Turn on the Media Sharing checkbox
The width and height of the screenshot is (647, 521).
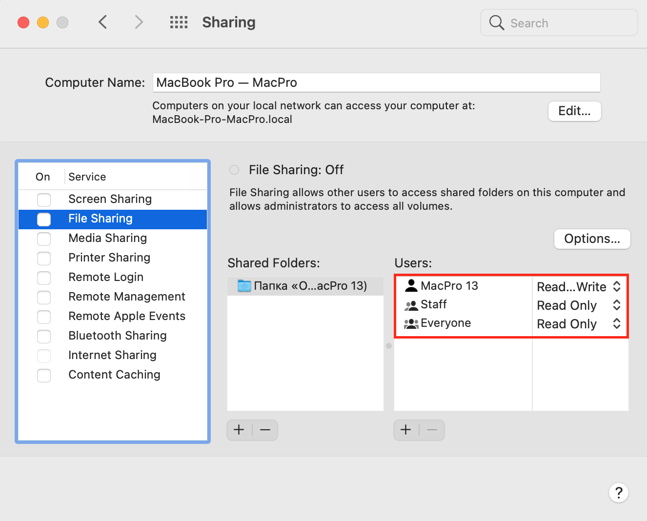(x=44, y=239)
